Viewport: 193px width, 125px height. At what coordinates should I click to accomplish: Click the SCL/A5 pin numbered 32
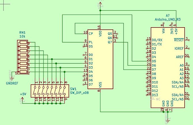[178, 99]
